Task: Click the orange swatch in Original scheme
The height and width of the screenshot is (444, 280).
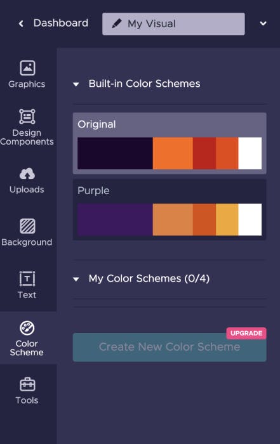Action: click(173, 153)
